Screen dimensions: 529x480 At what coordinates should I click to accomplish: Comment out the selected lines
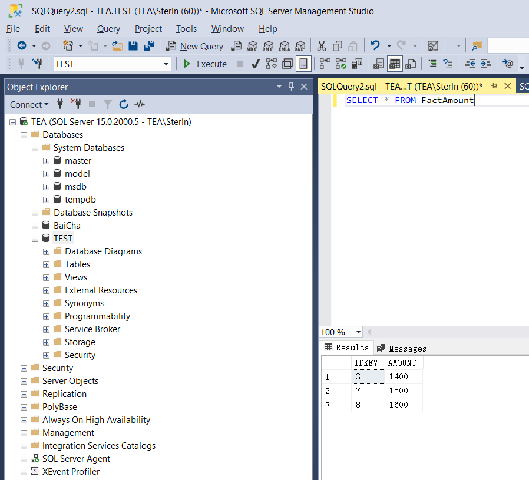432,64
